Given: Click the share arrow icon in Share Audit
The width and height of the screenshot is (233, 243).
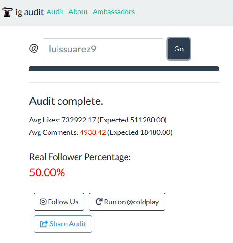Looking at the screenshot, I should coord(44,224).
